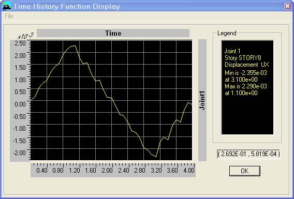Click the -2.00 label on vertical axis

(19, 153)
